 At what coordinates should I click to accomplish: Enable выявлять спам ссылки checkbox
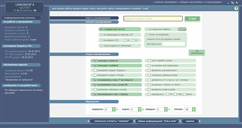[x=149, y=90]
